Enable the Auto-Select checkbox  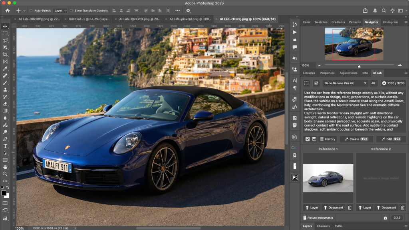pyautogui.click(x=32, y=11)
